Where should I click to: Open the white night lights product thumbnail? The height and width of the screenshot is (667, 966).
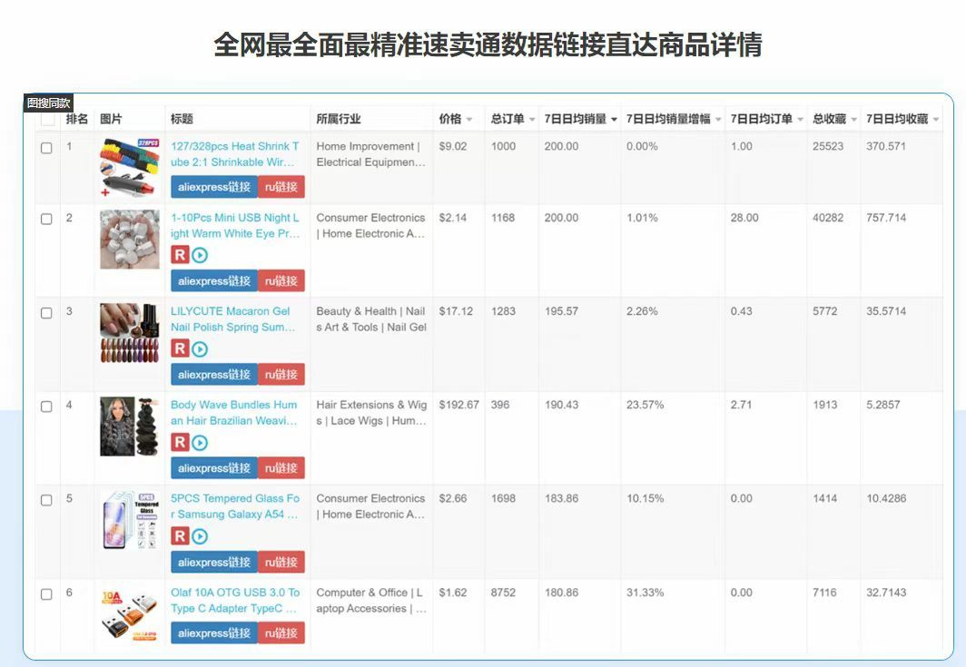pos(129,239)
